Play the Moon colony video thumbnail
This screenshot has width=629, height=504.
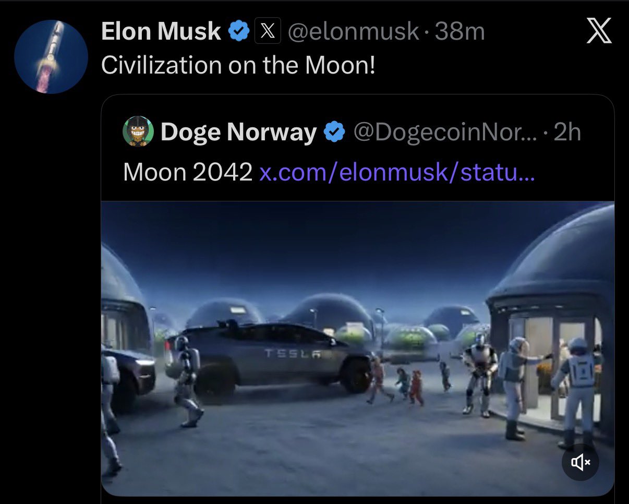358,349
